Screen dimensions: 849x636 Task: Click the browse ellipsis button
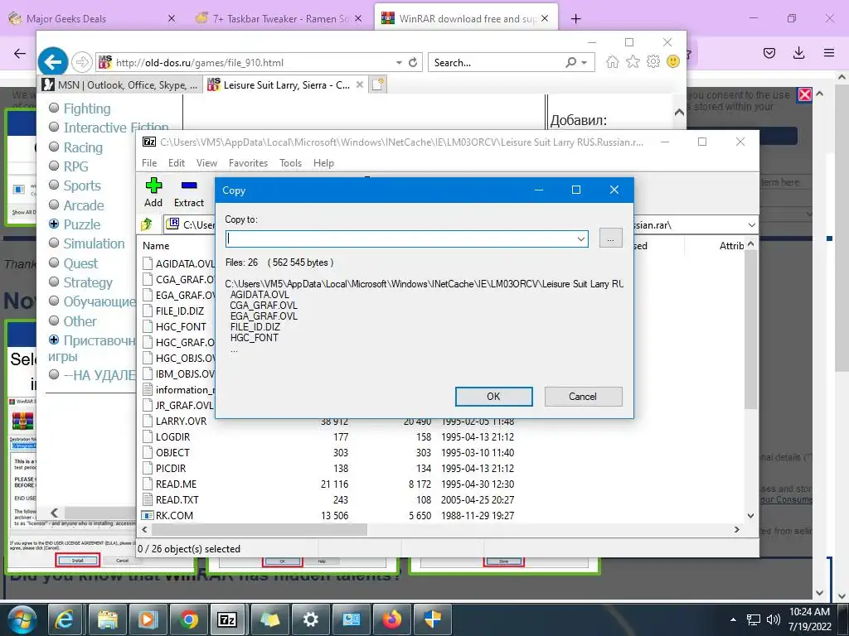pos(611,238)
